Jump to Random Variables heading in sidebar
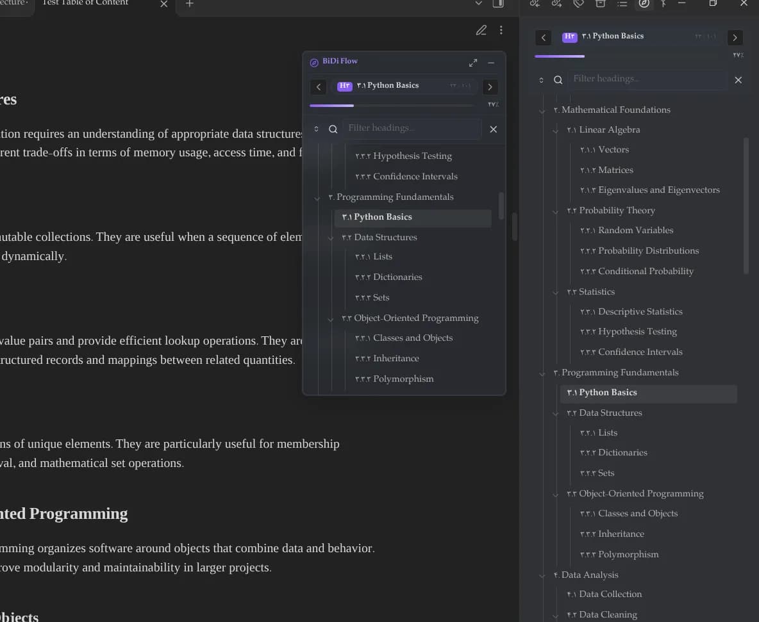This screenshot has width=759, height=622. tap(626, 231)
